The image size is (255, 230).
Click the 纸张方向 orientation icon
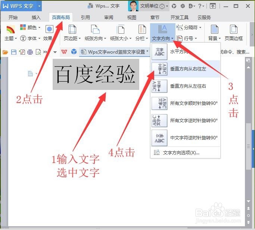[x=95, y=30]
